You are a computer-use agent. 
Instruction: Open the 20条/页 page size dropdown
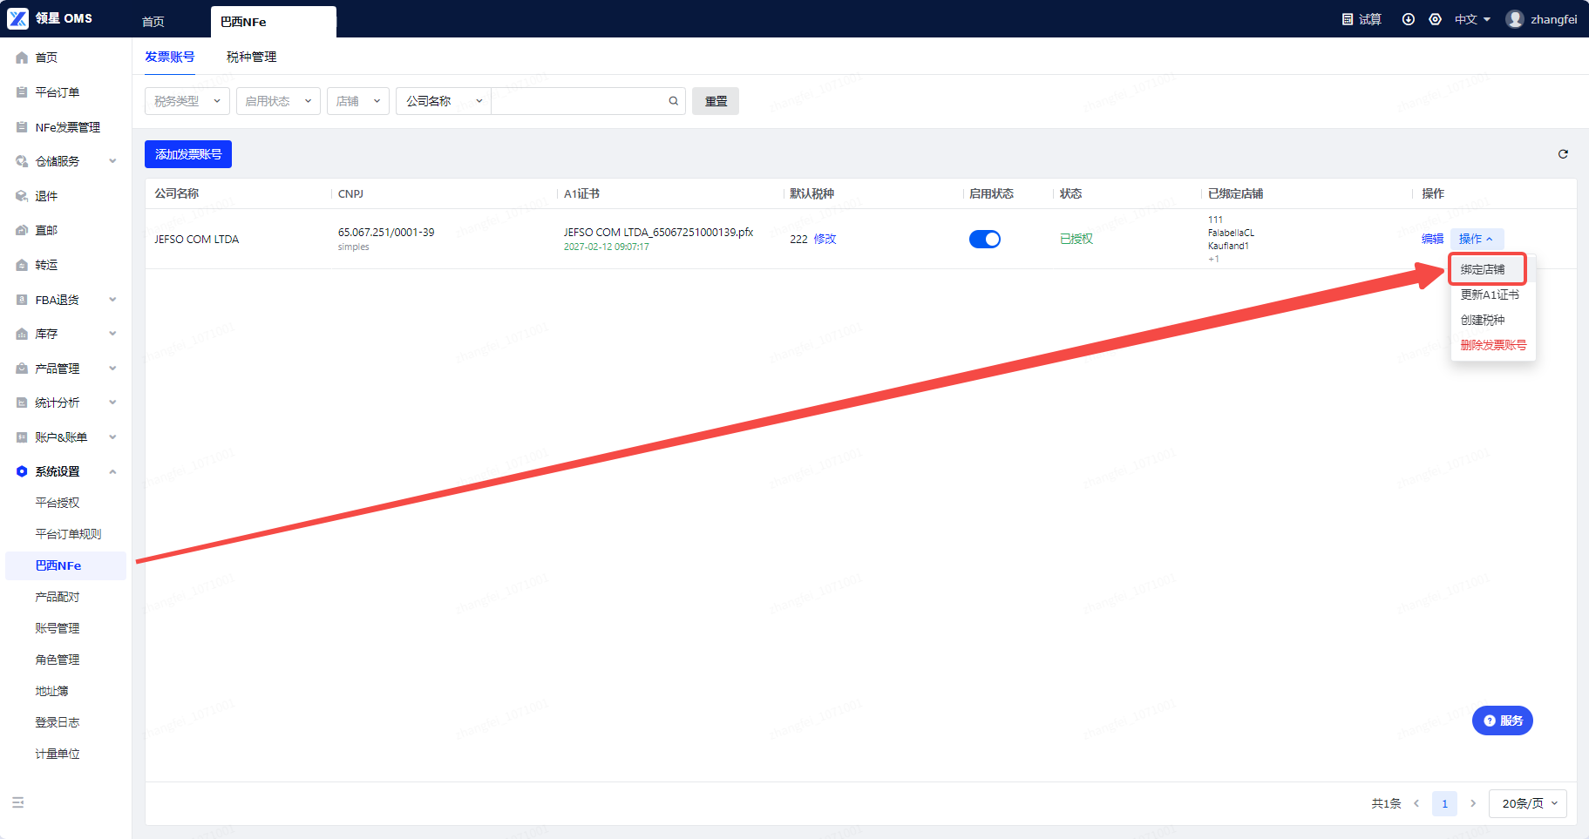pyautogui.click(x=1529, y=803)
